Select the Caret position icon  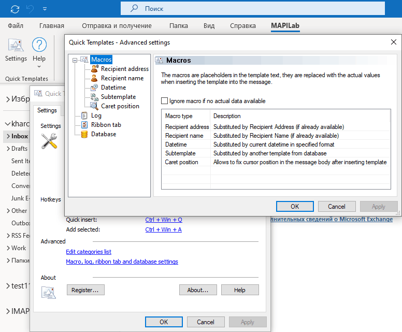(94, 106)
